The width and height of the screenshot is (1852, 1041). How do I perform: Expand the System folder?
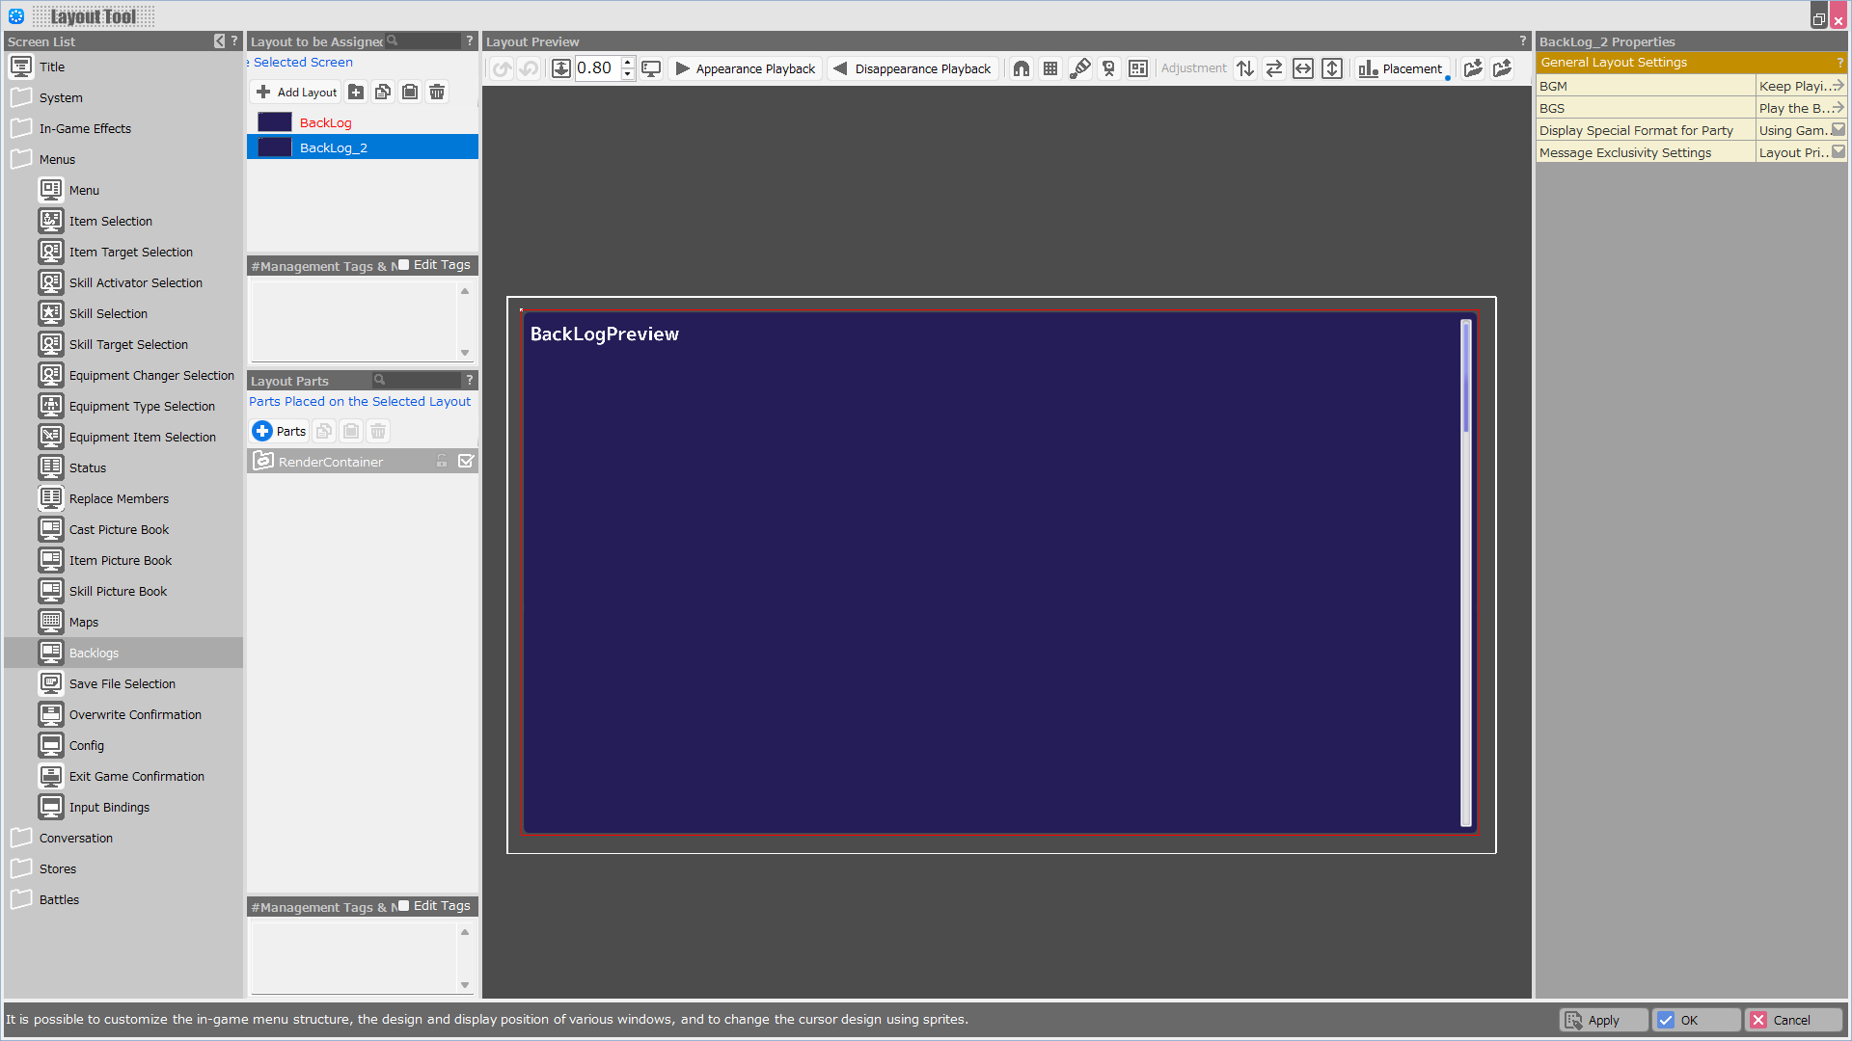21,97
